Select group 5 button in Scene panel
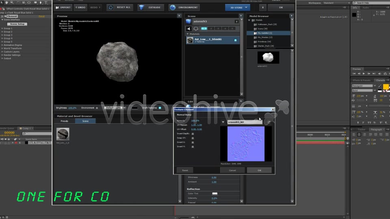Image resolution: width=390 pixels, height=219 pixels. click(232, 28)
